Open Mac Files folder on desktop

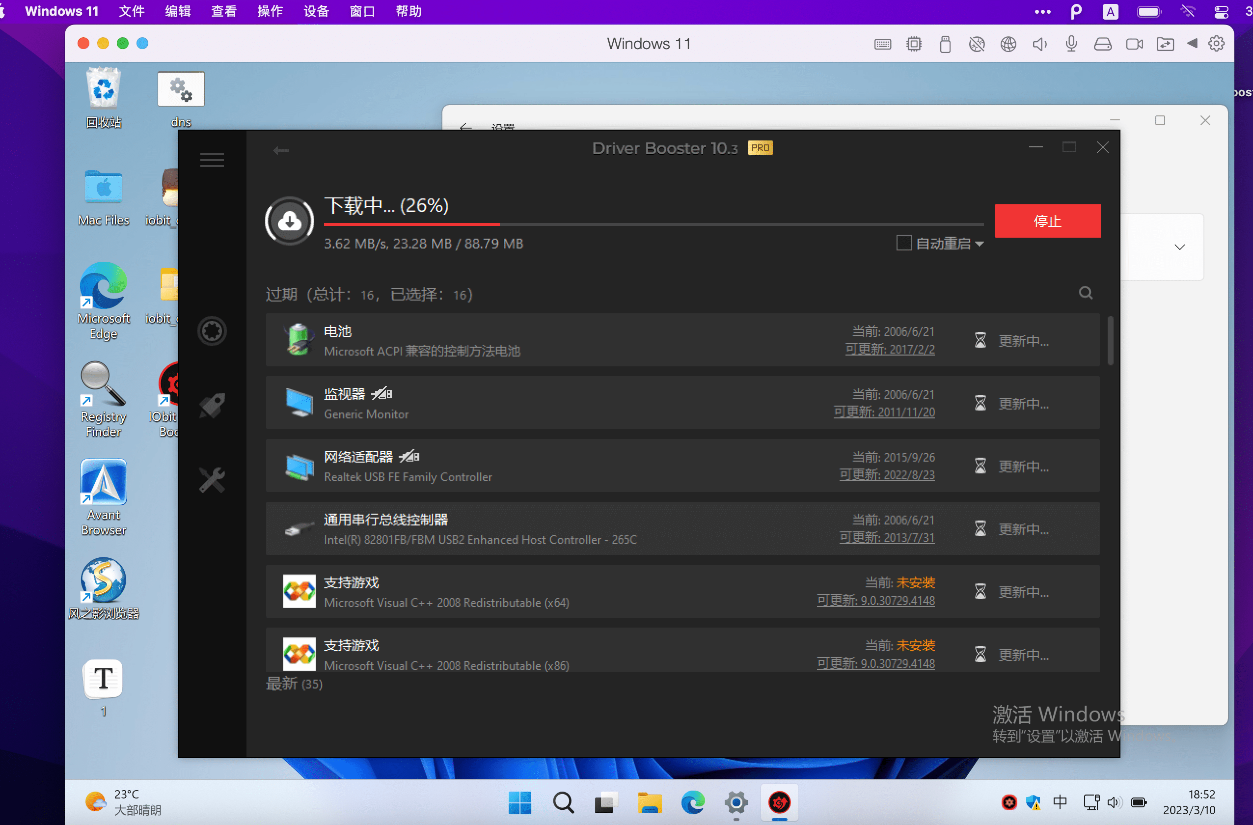pyautogui.click(x=103, y=197)
